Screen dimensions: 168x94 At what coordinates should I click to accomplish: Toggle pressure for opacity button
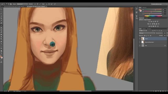point(40,4)
